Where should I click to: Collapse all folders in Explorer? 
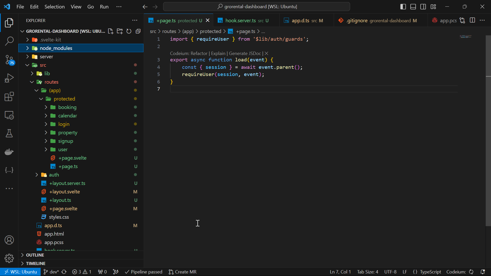pyautogui.click(x=138, y=31)
